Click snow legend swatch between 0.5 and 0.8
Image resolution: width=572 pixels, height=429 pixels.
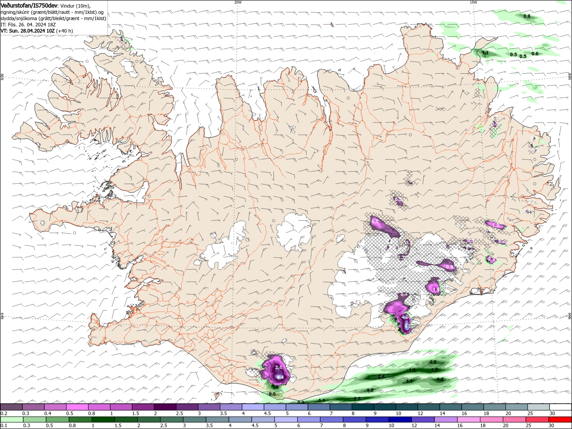tap(77, 407)
